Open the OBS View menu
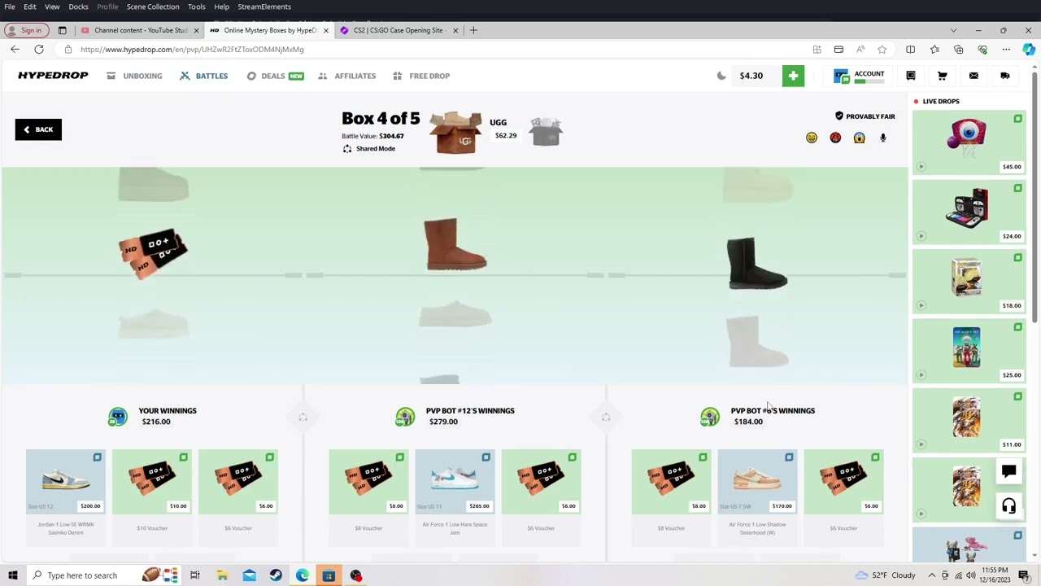 (x=52, y=7)
